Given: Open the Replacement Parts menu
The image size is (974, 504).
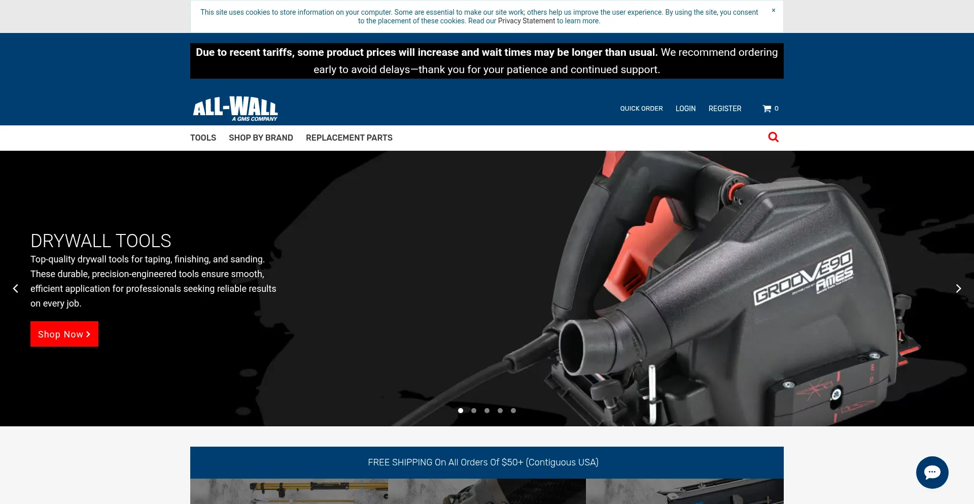Looking at the screenshot, I should click(x=349, y=138).
